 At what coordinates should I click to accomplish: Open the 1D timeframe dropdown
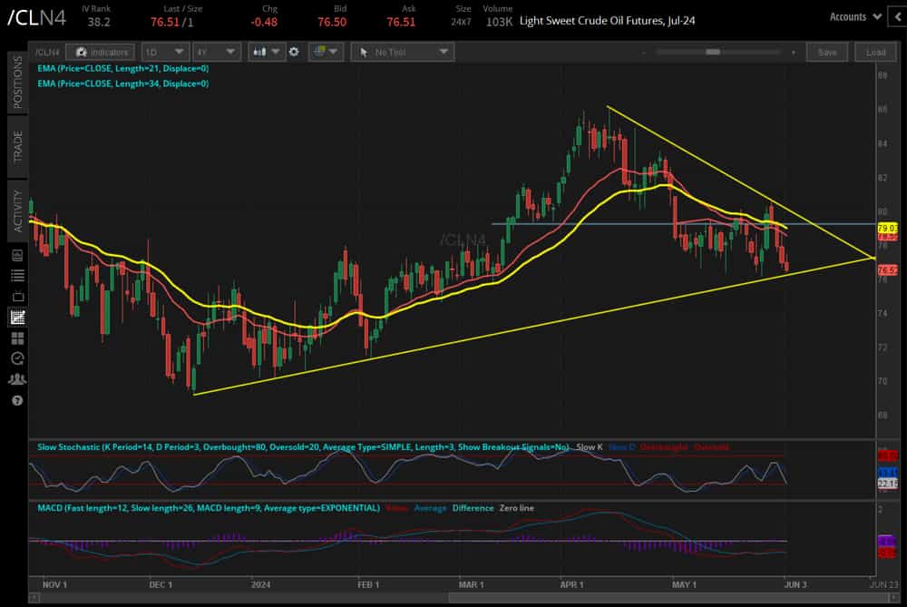[x=164, y=52]
